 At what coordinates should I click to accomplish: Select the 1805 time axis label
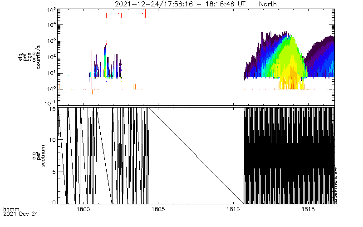(x=158, y=209)
